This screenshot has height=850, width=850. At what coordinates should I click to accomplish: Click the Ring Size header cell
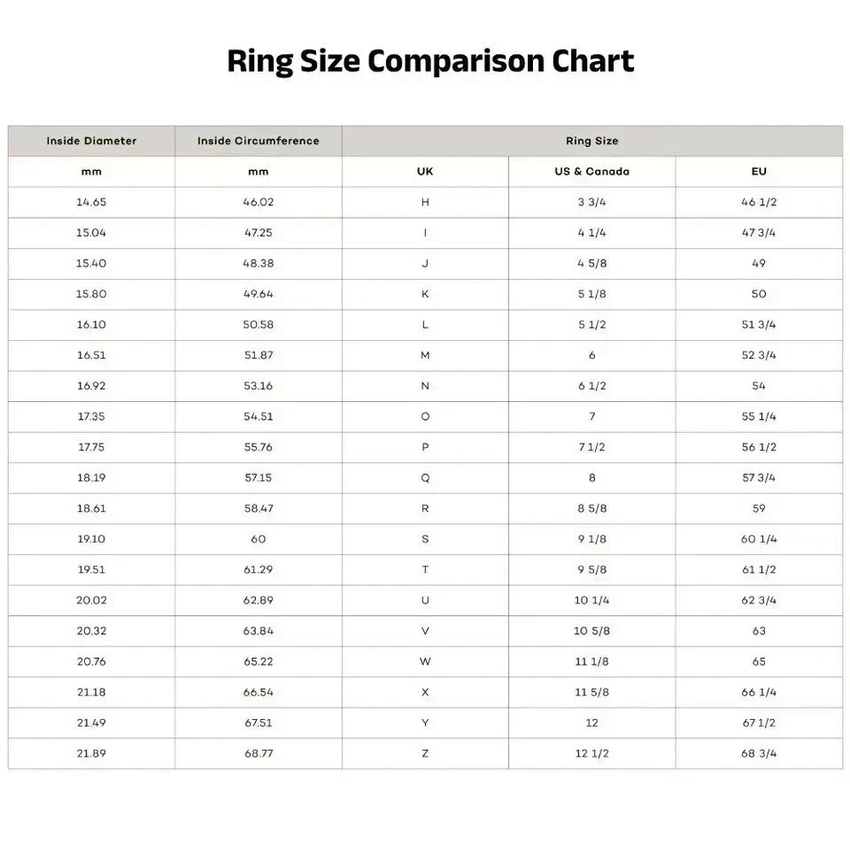591,141
